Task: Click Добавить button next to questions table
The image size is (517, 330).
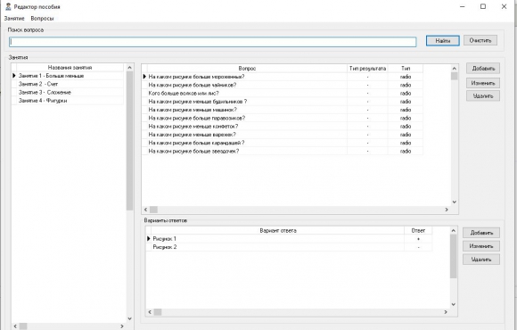Action: tap(483, 69)
